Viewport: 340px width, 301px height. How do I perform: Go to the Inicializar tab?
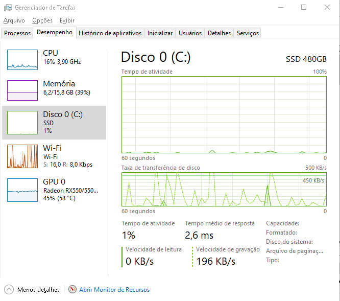(x=160, y=33)
